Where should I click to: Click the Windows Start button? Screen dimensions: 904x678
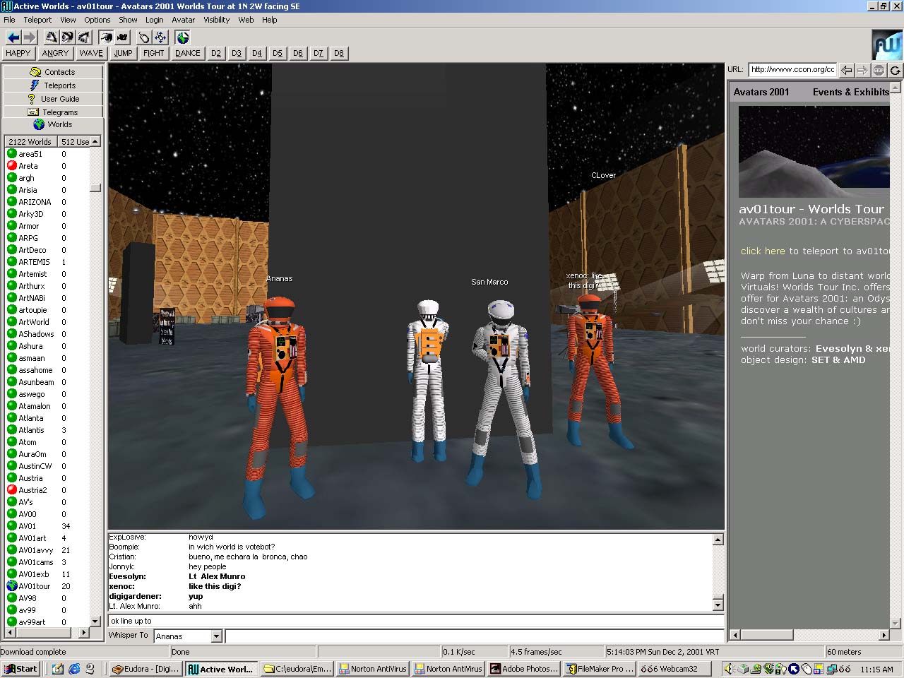point(20,669)
